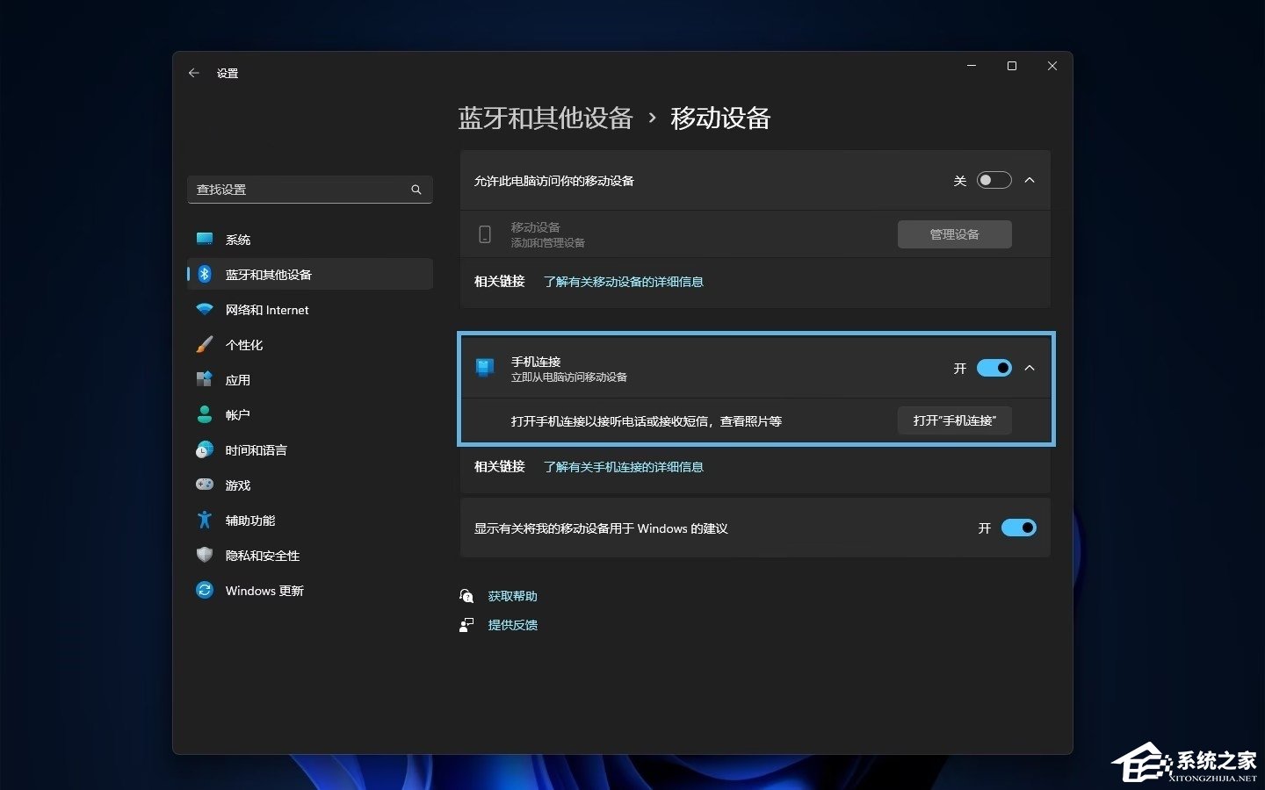The image size is (1265, 790).
Task: Focus the 查找设置 search field
Action: click(x=299, y=190)
